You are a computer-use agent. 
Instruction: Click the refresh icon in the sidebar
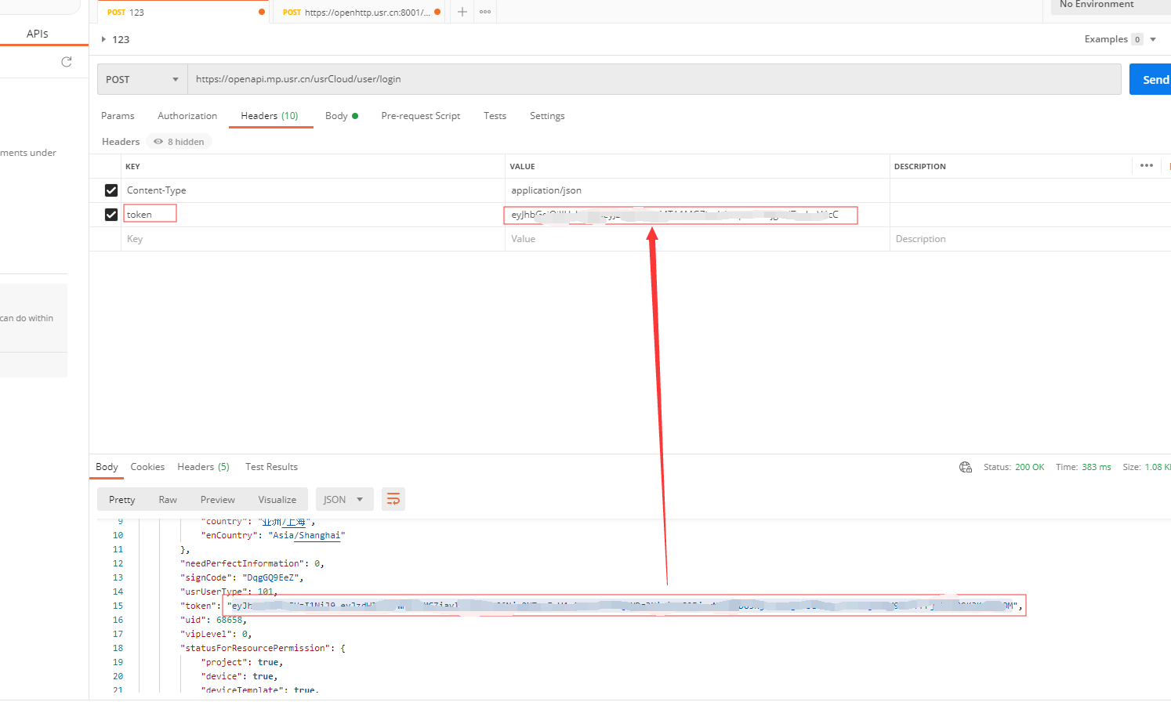[67, 62]
